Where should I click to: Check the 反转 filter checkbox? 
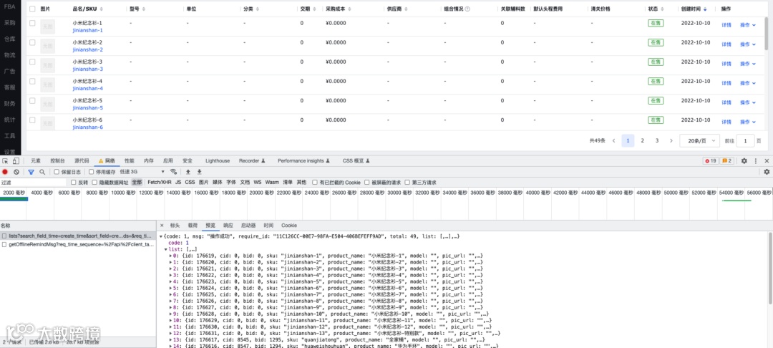(x=74, y=183)
